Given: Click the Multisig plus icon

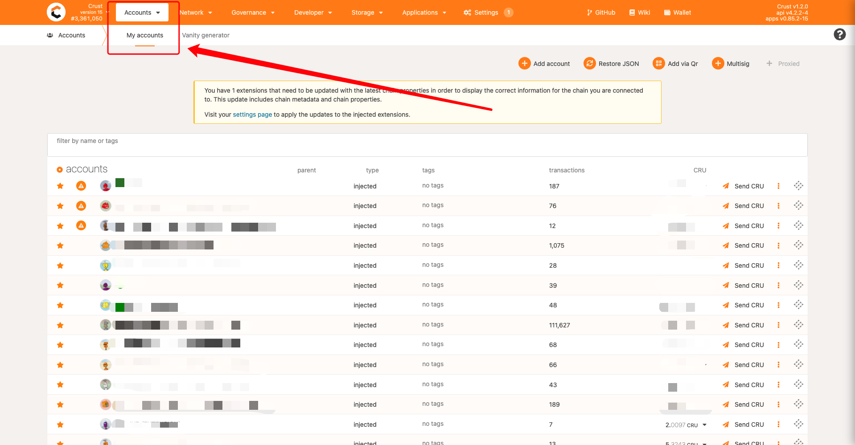Looking at the screenshot, I should click(x=718, y=63).
